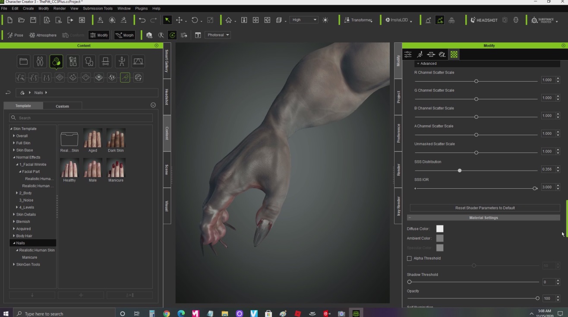568x317 pixels.
Task: Choose the Move tool
Action: [179, 20]
